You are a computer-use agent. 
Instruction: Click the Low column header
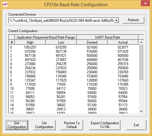(x=61, y=42)
